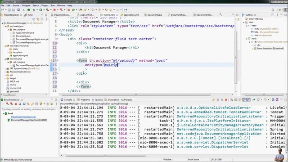288x162 pixels.
Task: Open the Progress tab
Action: 126,100
